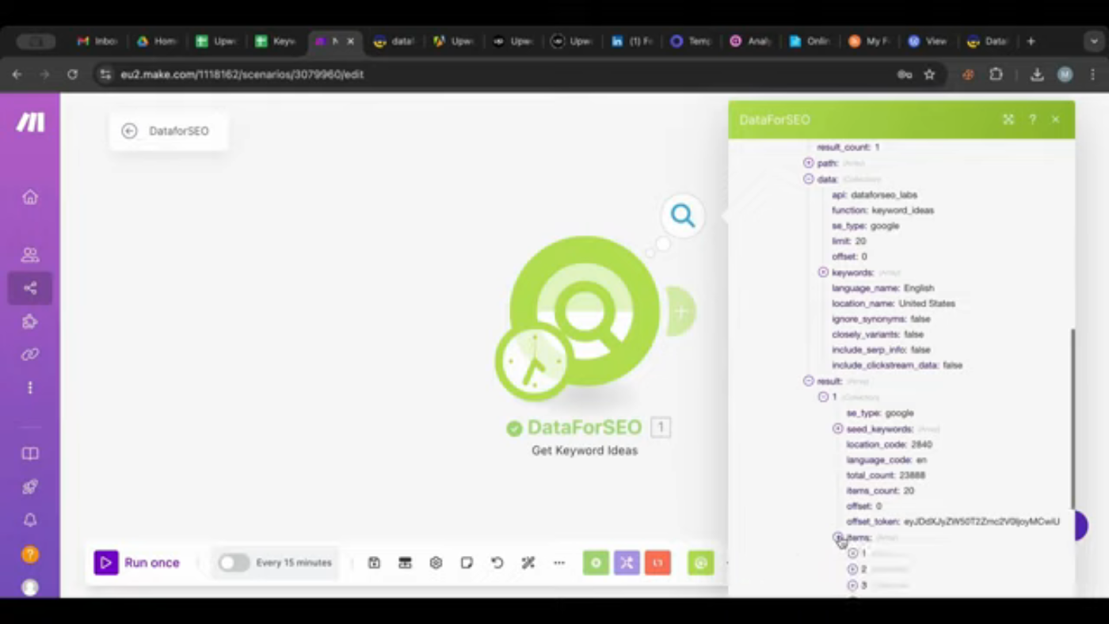Viewport: 1109px width, 624px height.
Task: Open the orange Help question mark icon
Action: tap(30, 554)
